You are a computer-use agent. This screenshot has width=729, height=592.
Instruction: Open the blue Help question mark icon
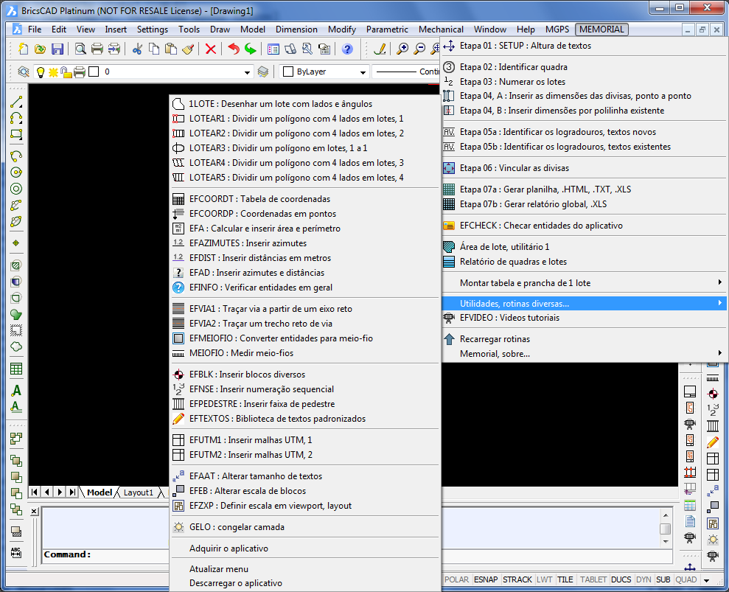[x=347, y=49]
